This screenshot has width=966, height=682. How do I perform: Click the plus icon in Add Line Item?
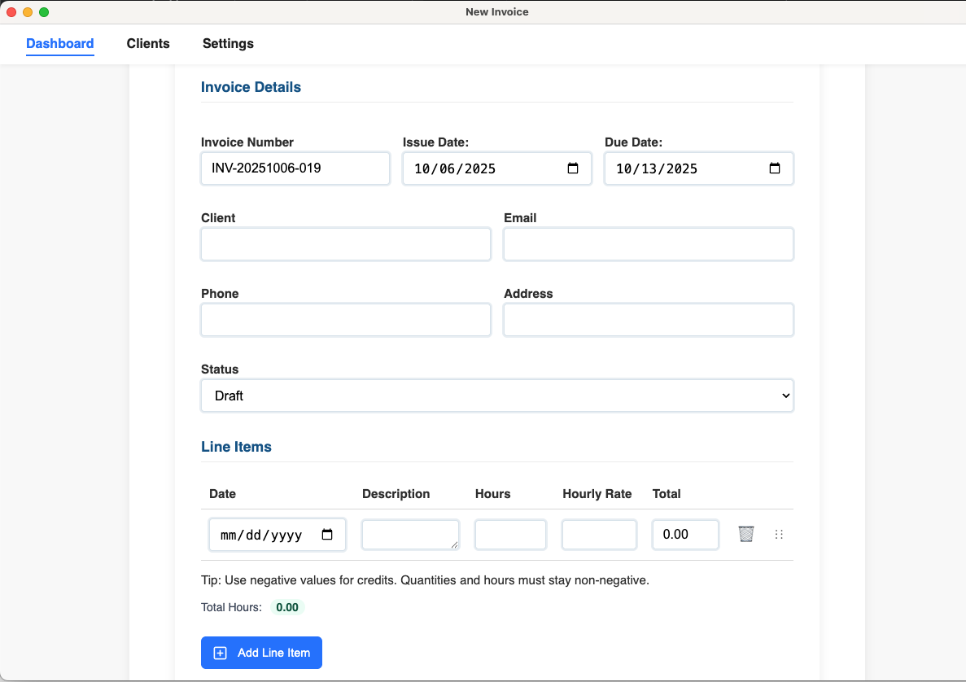tap(220, 653)
